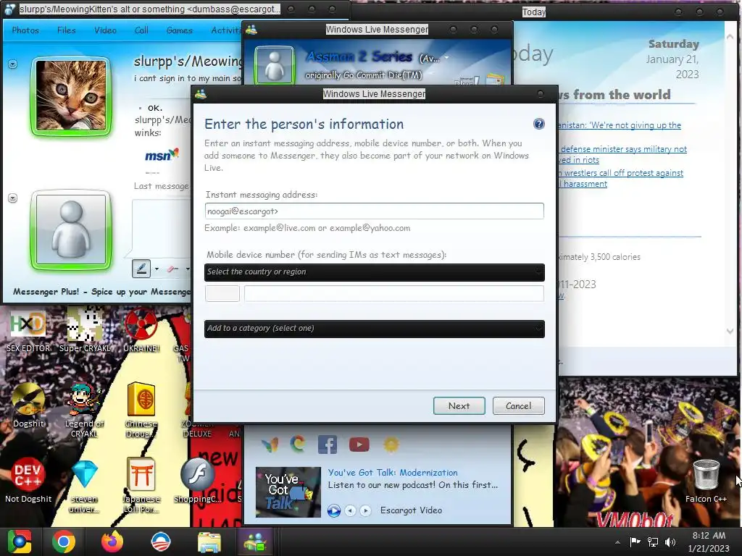Open the Photos menu in chat window
Image resolution: width=742 pixels, height=556 pixels.
(x=25, y=30)
